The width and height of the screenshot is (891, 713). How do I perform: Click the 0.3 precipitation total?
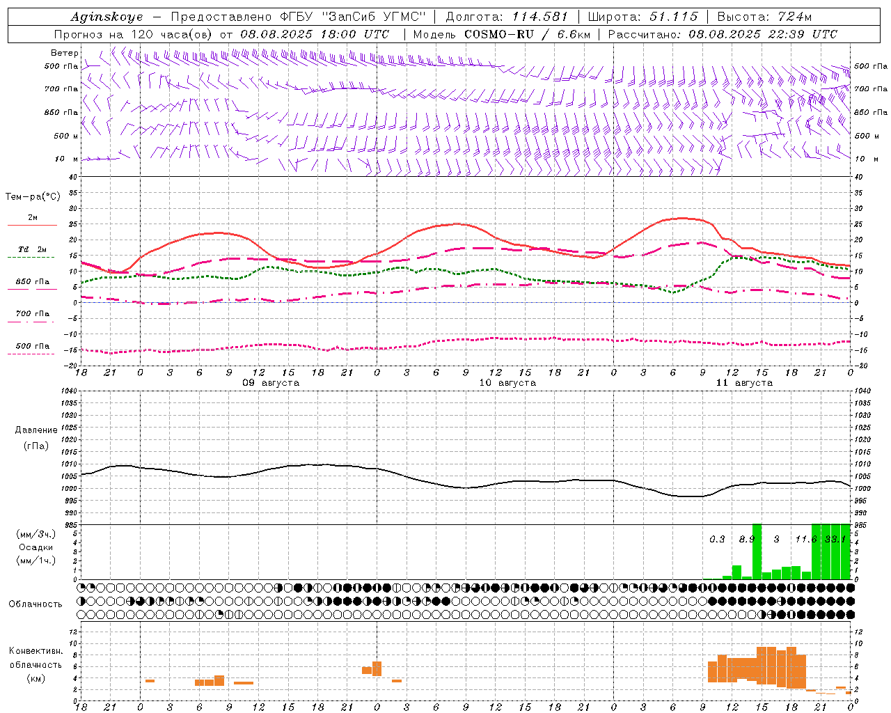717,539
